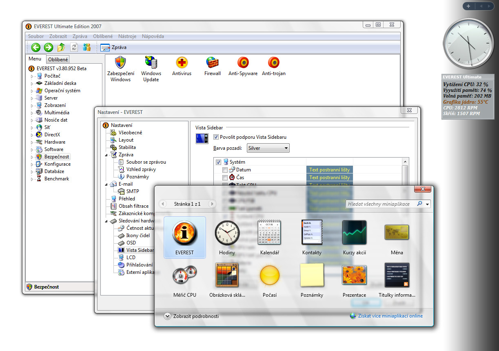This screenshot has width=499, height=351.
Task: Toggle the Systém checkbox in list
Action: coord(218,162)
